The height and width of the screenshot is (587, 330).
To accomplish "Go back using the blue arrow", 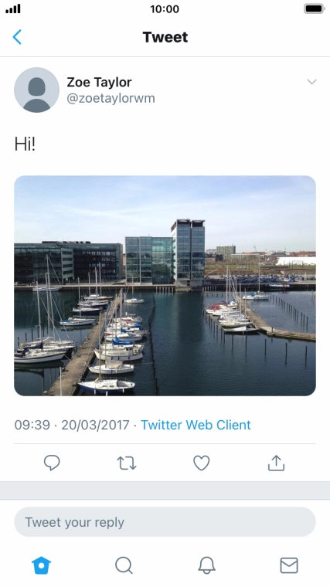I will point(17,37).
